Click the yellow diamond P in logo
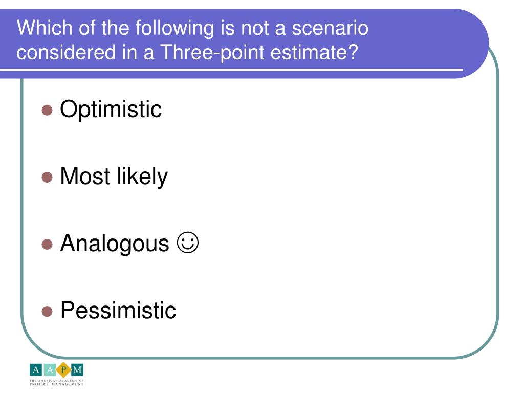The height and width of the screenshot is (393, 524). (63, 369)
